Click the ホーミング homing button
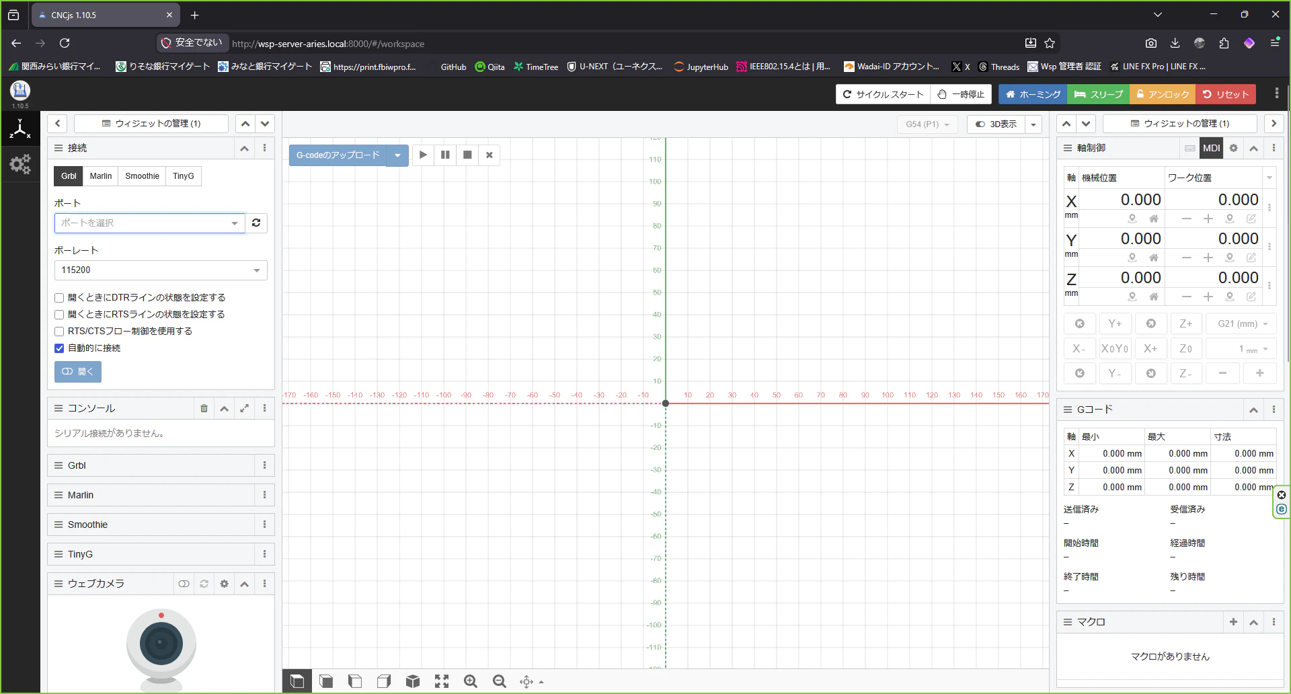1291x694 pixels. tap(1033, 94)
